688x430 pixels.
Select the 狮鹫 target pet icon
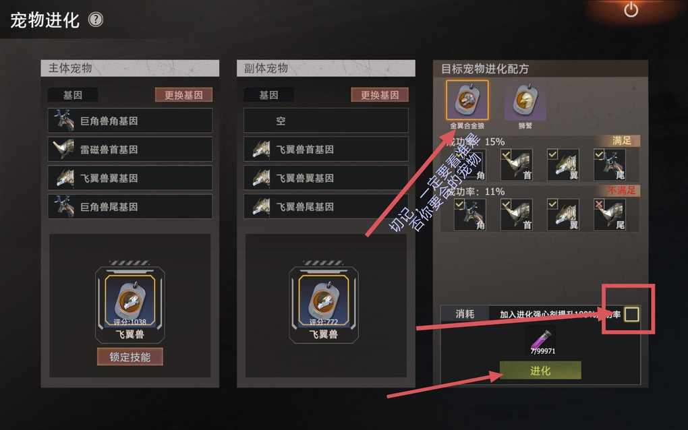click(x=525, y=100)
